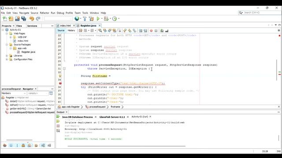Click the Navigator panel horizontal scrollbar
282x158 pixels.
(19, 140)
